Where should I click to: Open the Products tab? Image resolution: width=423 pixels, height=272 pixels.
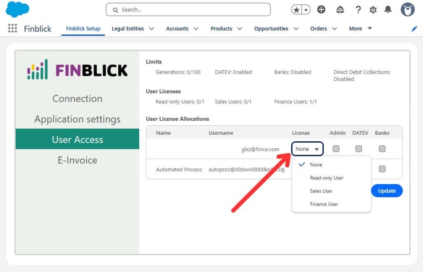coord(221,28)
